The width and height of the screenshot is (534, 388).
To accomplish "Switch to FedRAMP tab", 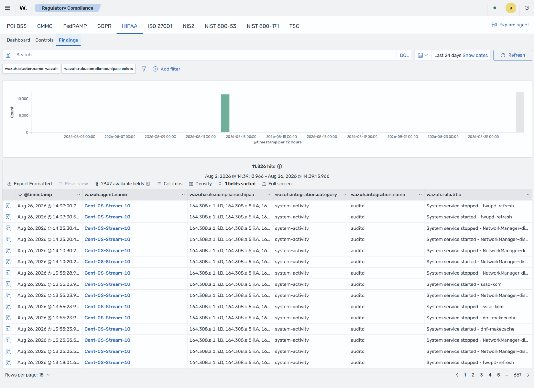I will tap(75, 26).
